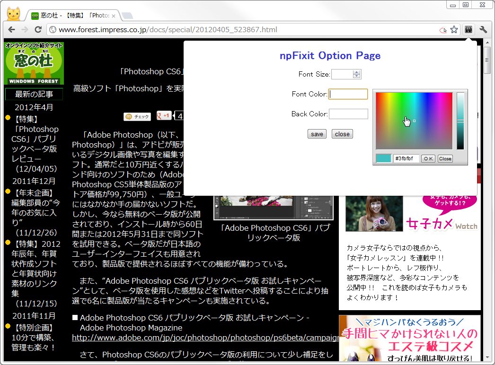Focus the #3fbfbf hex input field

tap(406, 158)
